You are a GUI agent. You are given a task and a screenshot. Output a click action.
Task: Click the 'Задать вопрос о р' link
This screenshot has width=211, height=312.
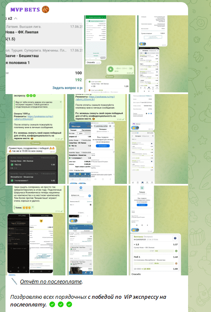(x=67, y=88)
